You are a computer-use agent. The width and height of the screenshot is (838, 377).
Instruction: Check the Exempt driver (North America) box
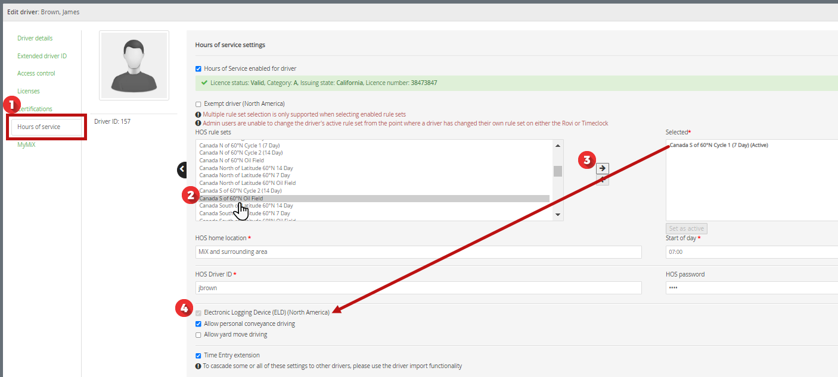pos(199,104)
